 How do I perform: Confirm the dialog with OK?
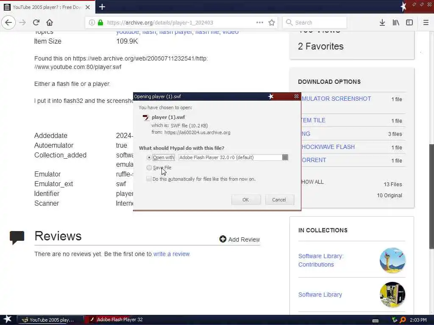point(246,200)
